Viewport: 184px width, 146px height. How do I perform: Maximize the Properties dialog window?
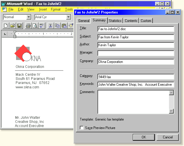click(x=173, y=12)
